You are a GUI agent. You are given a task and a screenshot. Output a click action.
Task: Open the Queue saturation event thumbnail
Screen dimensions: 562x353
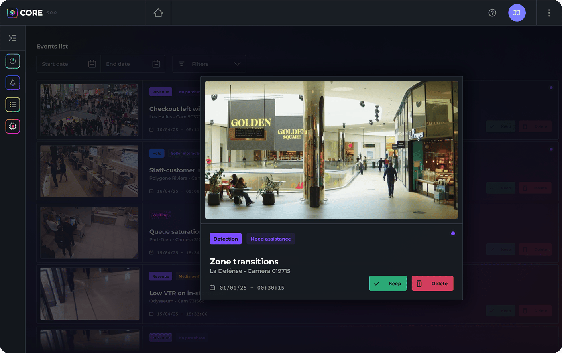pyautogui.click(x=89, y=233)
